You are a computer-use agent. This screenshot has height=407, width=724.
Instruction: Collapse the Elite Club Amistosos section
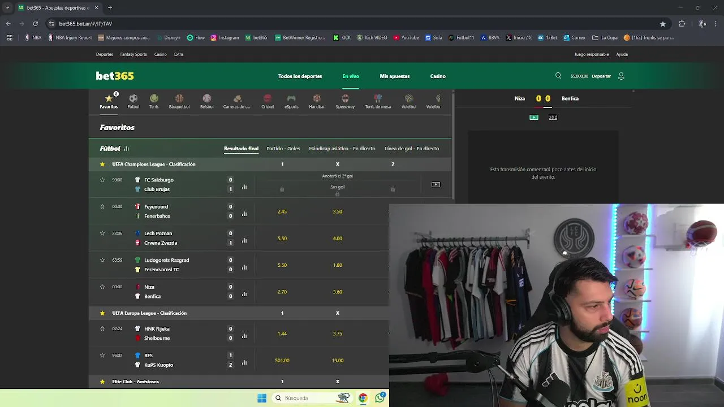[135, 382]
